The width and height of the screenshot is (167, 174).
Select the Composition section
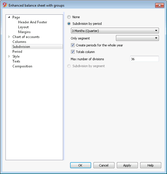[x=22, y=66]
